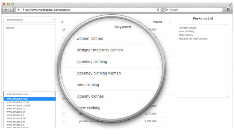Click 'men clothing' in Keywords List
The width and height of the screenshot is (234, 134).
(186, 31)
